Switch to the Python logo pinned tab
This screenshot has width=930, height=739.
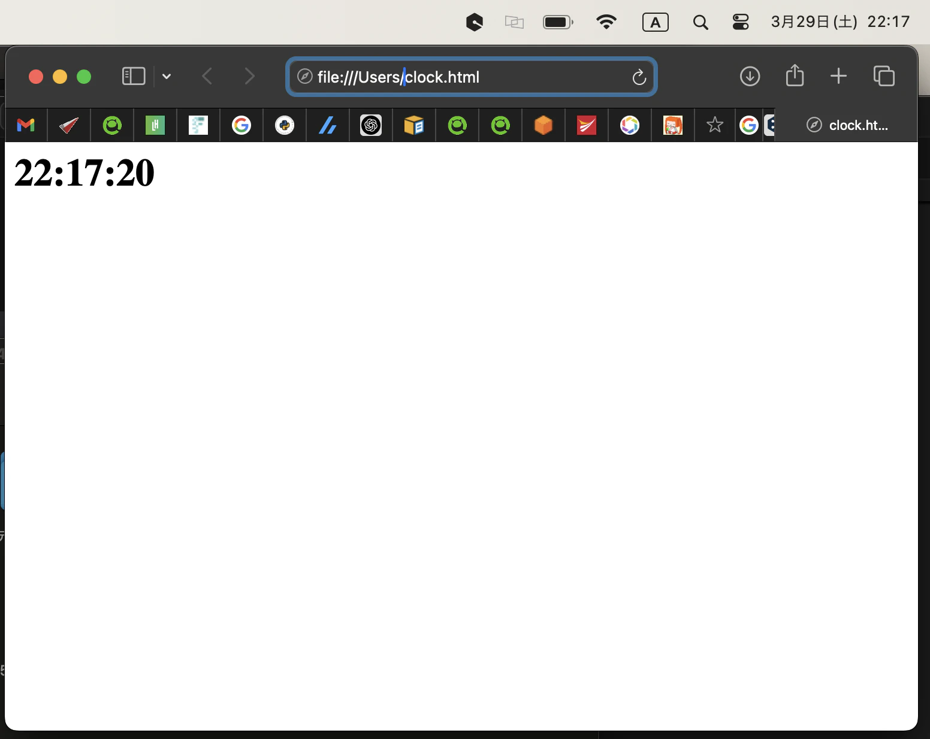pos(285,125)
